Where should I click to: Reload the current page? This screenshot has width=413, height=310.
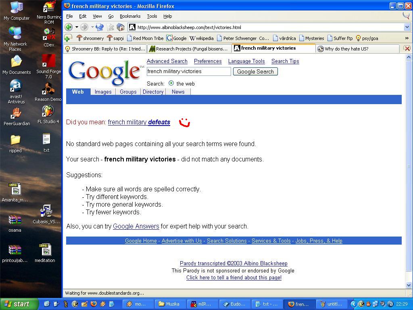coord(100,27)
